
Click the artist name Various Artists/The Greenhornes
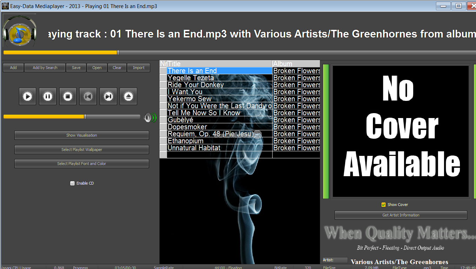pos(400,262)
